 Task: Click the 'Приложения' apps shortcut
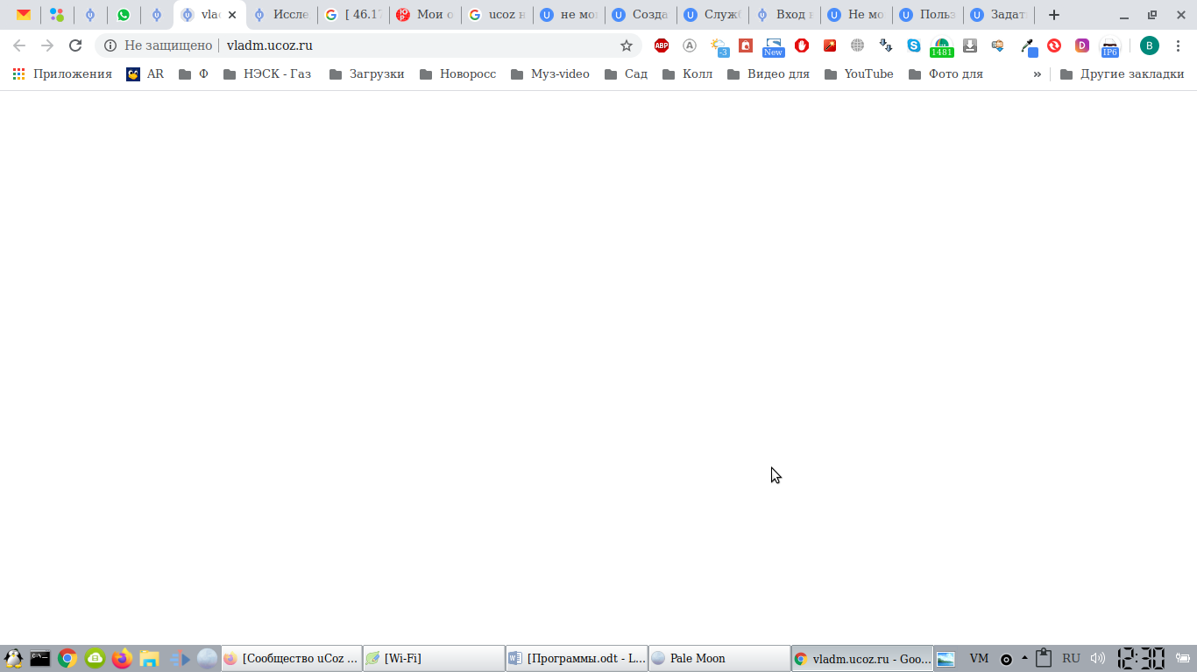pyautogui.click(x=62, y=74)
